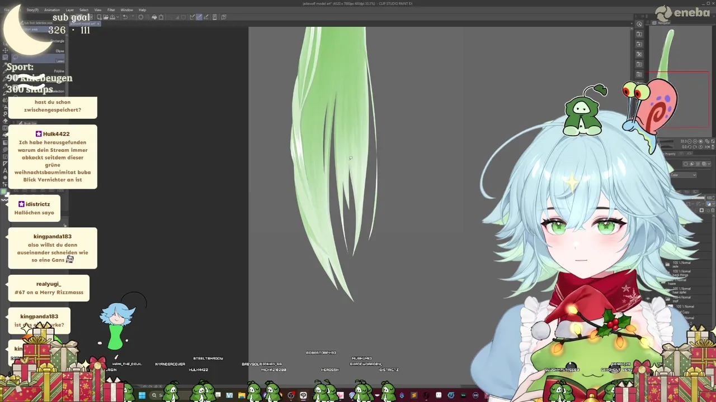The width and height of the screenshot is (716, 402).
Task: Click the green main color swatch in tool palette
Action: pos(3,192)
